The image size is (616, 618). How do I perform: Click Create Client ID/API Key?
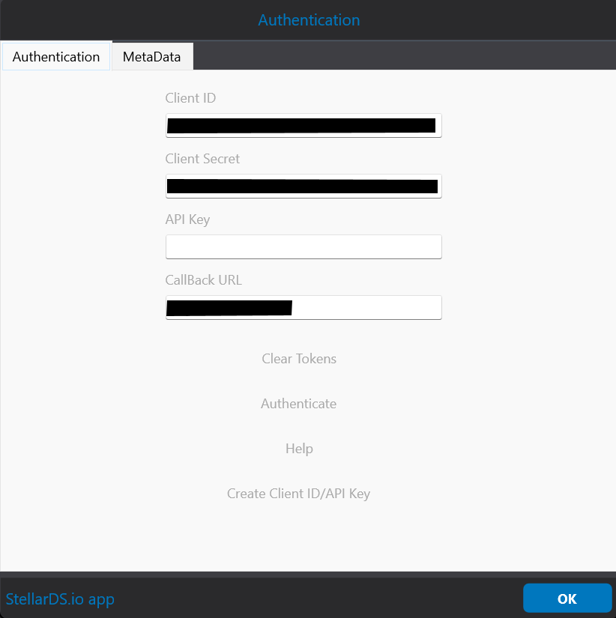(298, 494)
